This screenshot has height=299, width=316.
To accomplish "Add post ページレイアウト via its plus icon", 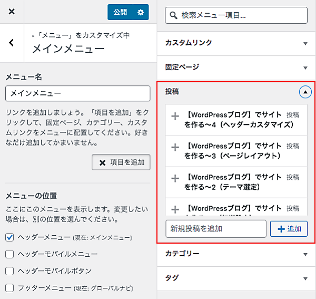I will [175, 151].
